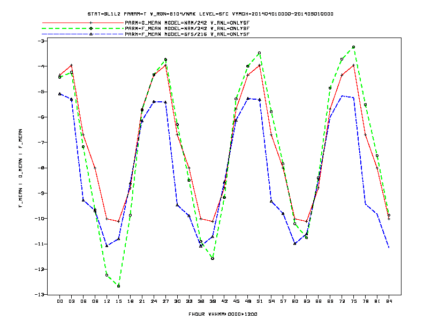Click the x-axis tick label 42
424x328 pixels.
click(224, 301)
